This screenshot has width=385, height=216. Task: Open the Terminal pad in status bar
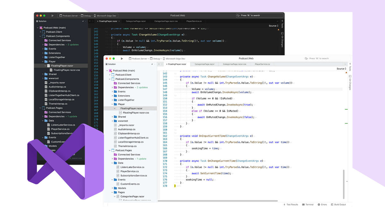[x=308, y=204]
